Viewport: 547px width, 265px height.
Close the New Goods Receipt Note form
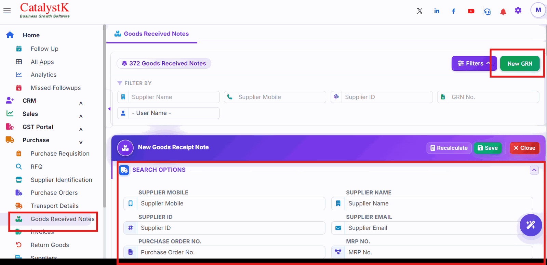click(524, 148)
